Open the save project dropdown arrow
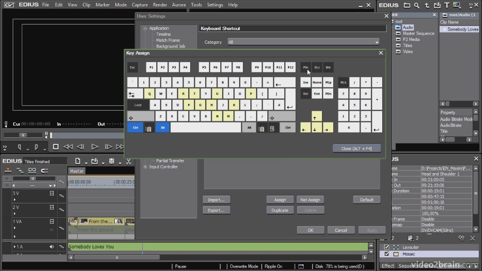482x271 pixels. pyautogui.click(x=120, y=163)
